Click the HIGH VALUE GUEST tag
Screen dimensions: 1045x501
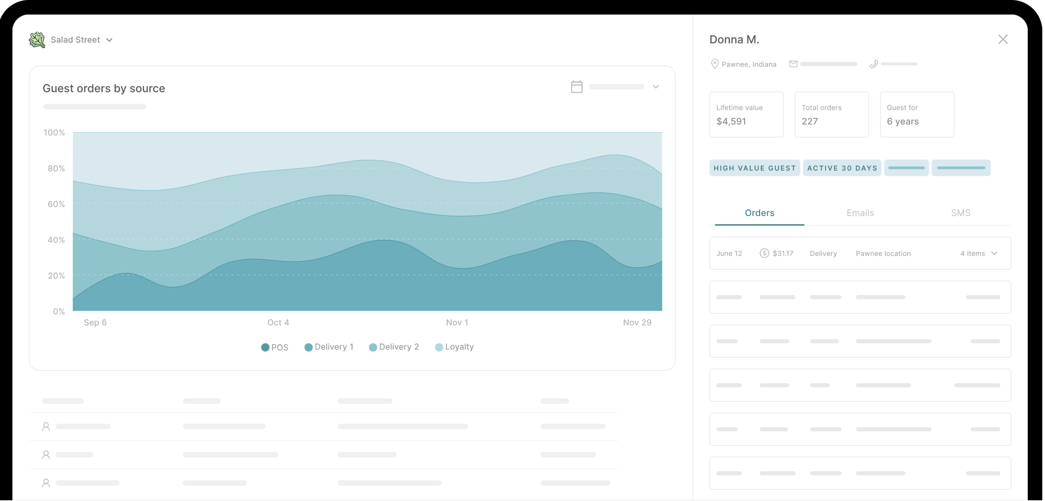(755, 168)
